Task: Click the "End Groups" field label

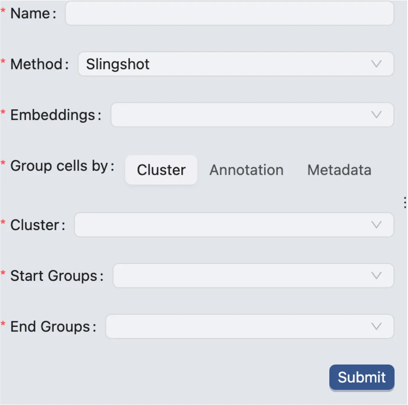Action: pyautogui.click(x=50, y=326)
